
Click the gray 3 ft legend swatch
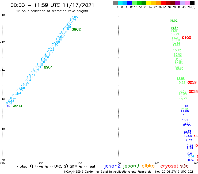(115, 3)
